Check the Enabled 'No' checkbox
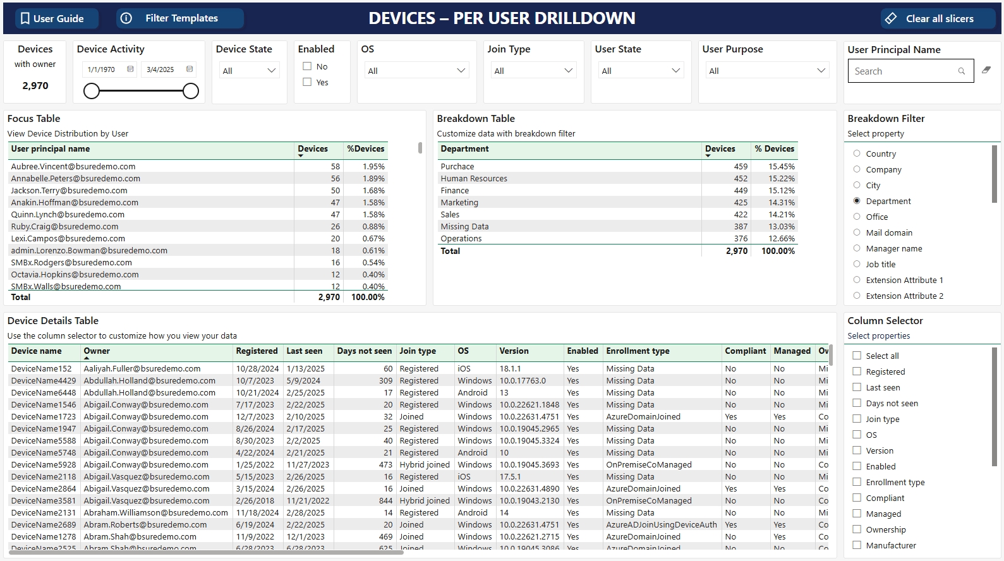1004x561 pixels. [x=307, y=66]
